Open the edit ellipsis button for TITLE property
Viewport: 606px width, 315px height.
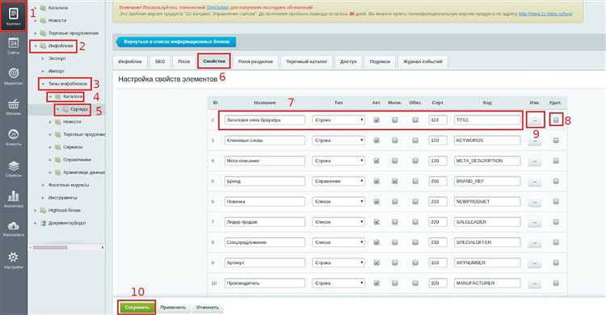[535, 120]
